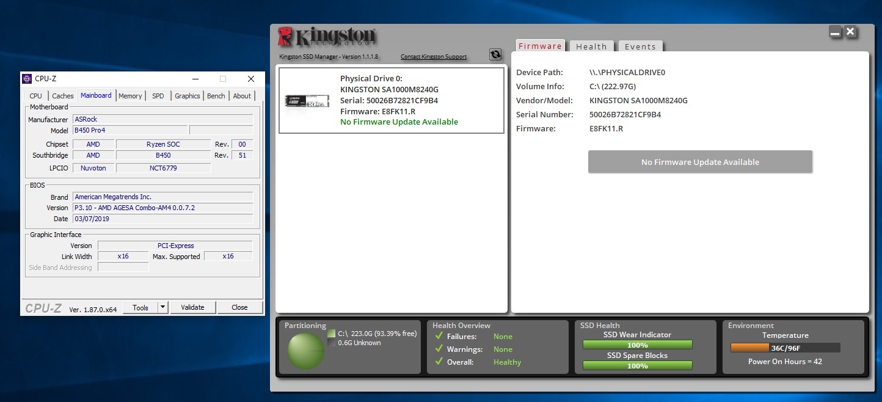Click BIOS Brand American Megatrends Inc.
Screen dimensions: 882x402
pos(162,197)
